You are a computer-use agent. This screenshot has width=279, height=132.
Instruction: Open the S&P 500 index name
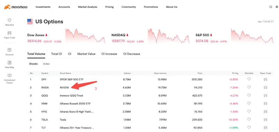click(202, 35)
